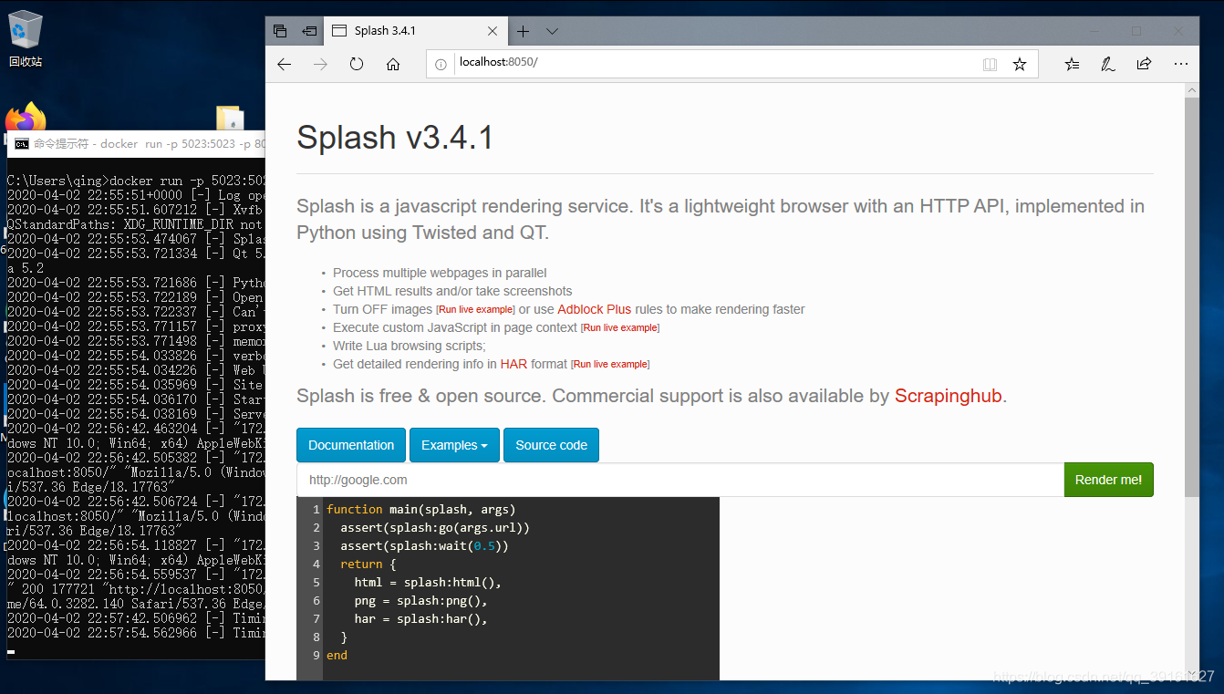Click the 'function main(splash, args)' line
Image resolution: width=1224 pixels, height=694 pixels.
pos(421,509)
